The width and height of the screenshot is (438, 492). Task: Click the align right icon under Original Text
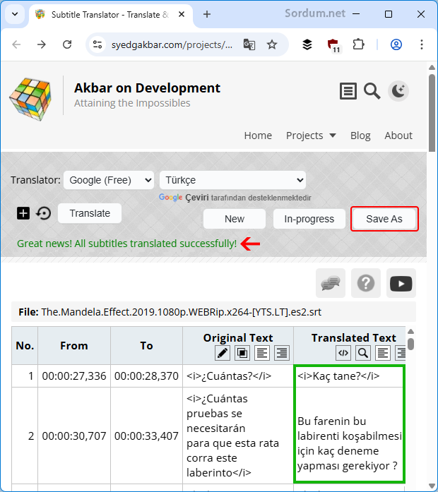(x=282, y=353)
